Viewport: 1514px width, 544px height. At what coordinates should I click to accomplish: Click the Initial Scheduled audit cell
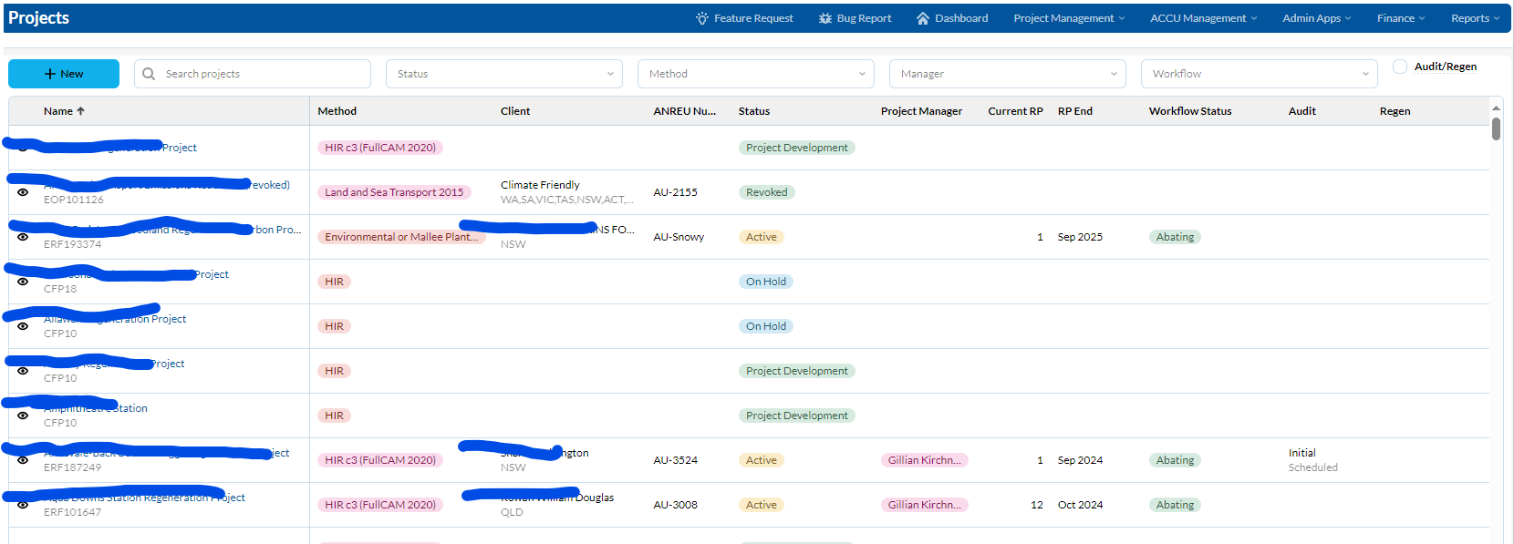coord(1313,460)
